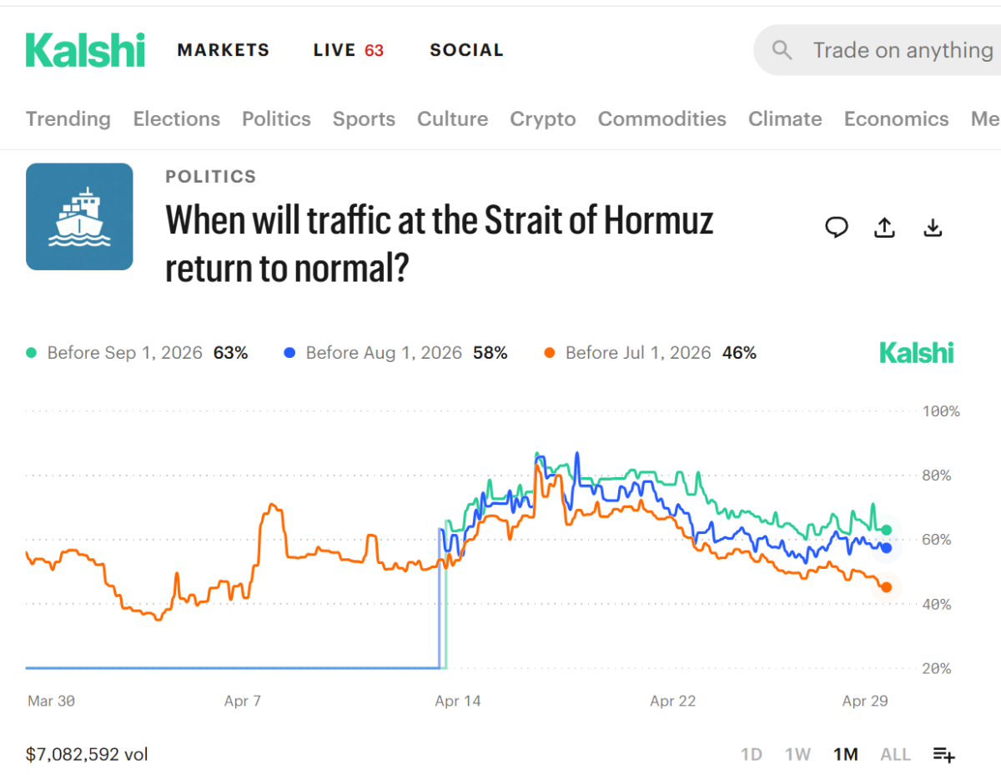Switch chart to ALL time range
The width and height of the screenshot is (1001, 775).
tap(895, 754)
